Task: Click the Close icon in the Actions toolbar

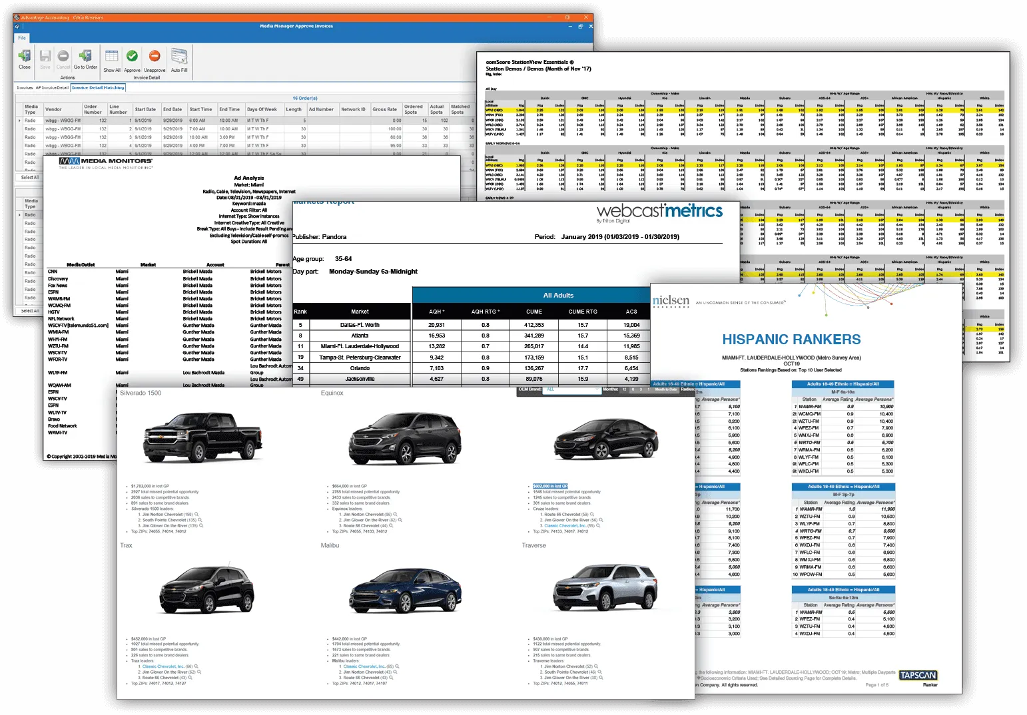Action: pos(25,58)
